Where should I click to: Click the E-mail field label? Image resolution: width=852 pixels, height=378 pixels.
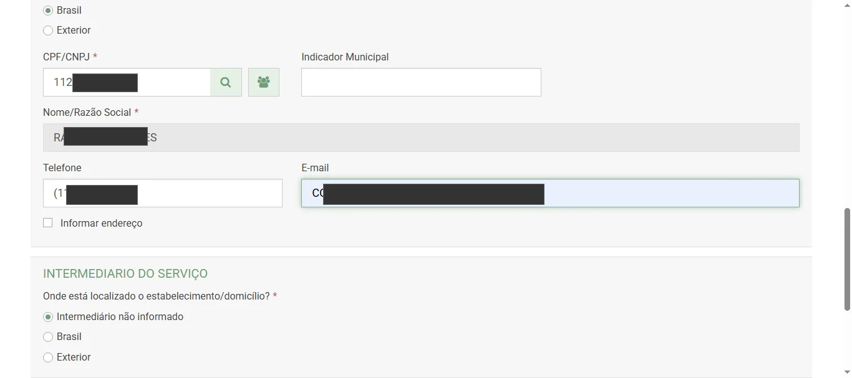315,168
